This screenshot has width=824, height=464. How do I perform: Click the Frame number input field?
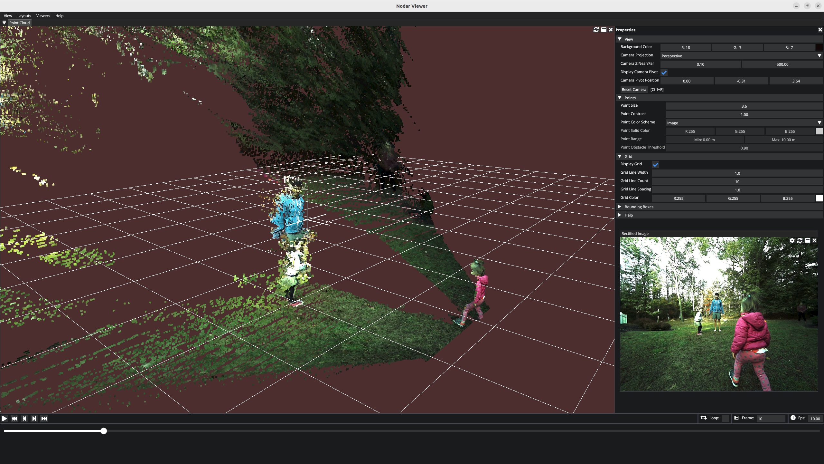coord(771,419)
